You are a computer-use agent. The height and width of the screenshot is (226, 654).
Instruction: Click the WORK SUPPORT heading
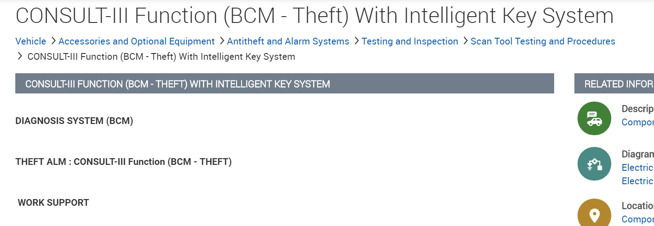(x=53, y=203)
